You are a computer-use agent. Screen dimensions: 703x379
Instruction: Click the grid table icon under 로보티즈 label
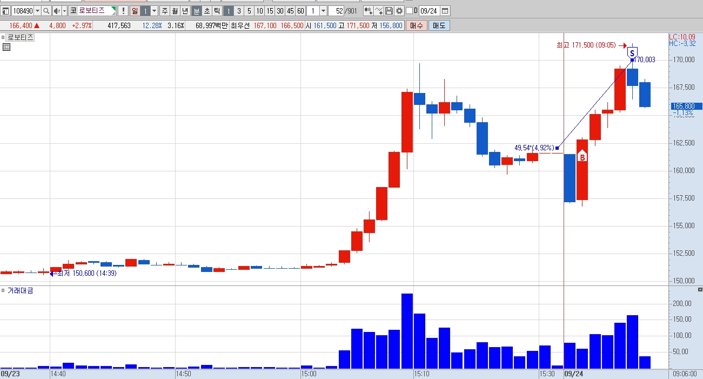click(6, 47)
